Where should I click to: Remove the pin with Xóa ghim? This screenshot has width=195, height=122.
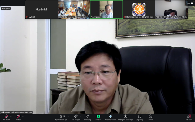point(6,8)
